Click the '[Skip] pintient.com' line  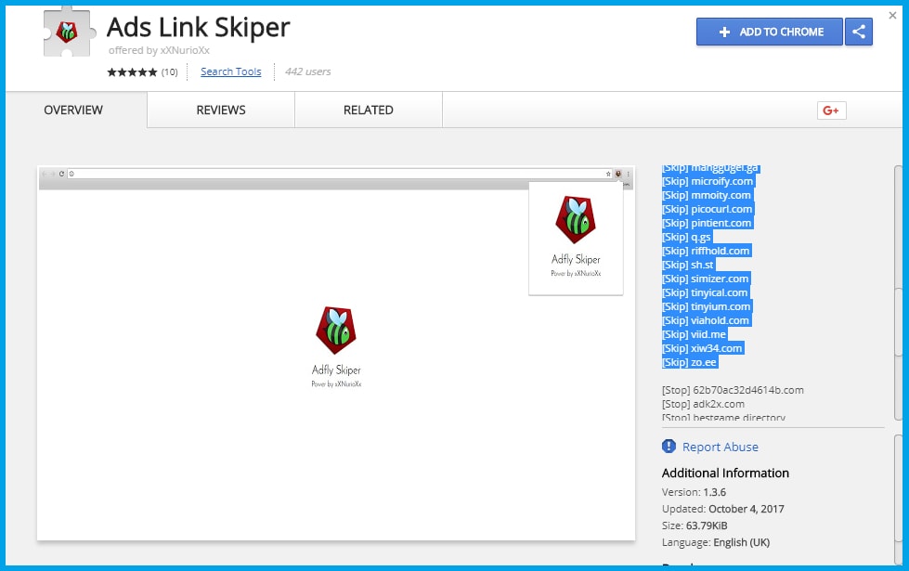tap(706, 223)
